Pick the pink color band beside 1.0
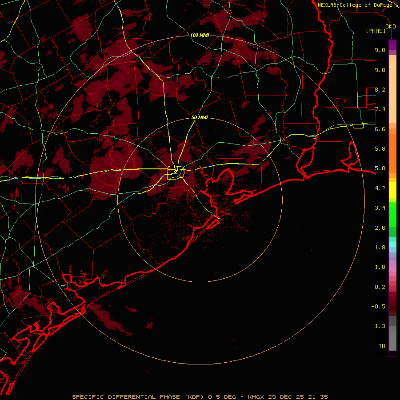 coord(392,269)
